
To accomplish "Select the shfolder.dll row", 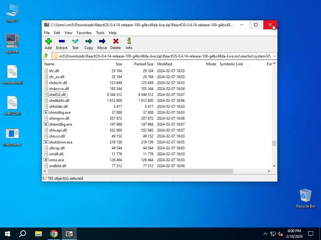I will click(157, 106).
